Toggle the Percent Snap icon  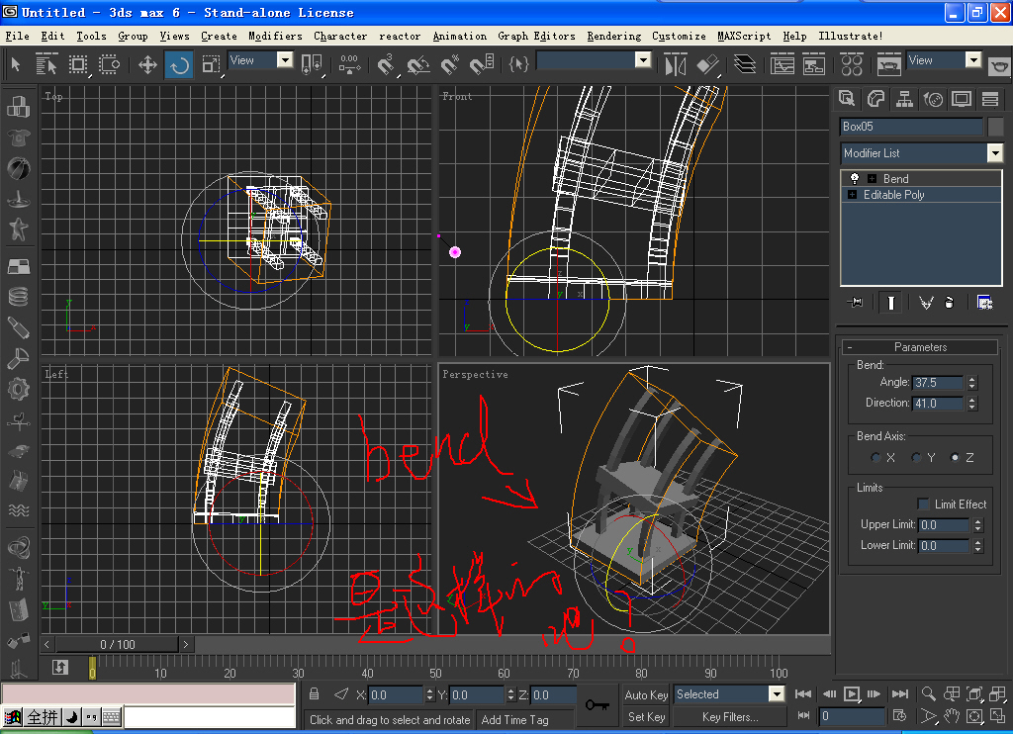pyautogui.click(x=450, y=64)
